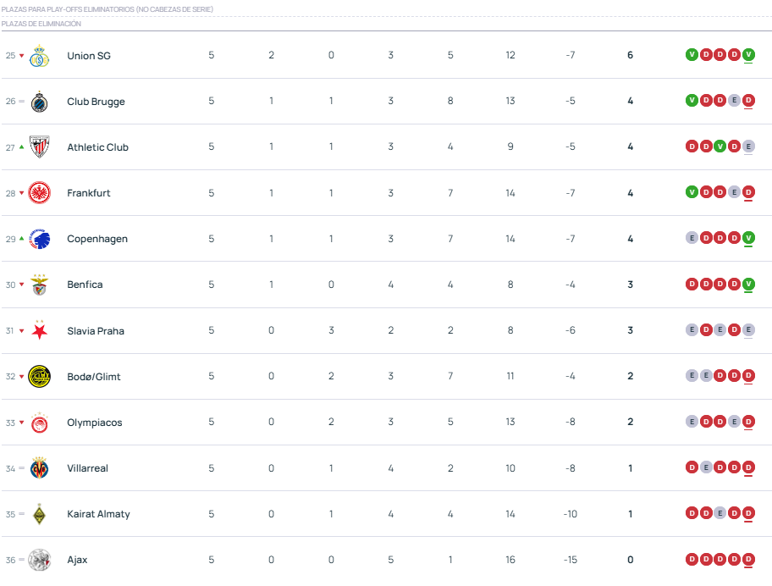Click Kairat Almaty's single draw form badge
The height and width of the screenshot is (586, 772).
coord(720,512)
